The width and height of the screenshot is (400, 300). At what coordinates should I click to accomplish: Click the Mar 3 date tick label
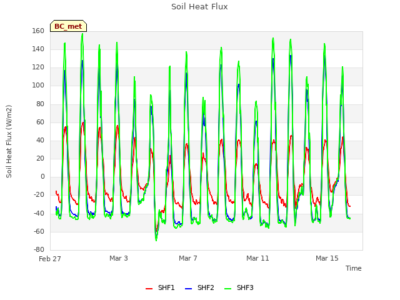tap(119, 258)
